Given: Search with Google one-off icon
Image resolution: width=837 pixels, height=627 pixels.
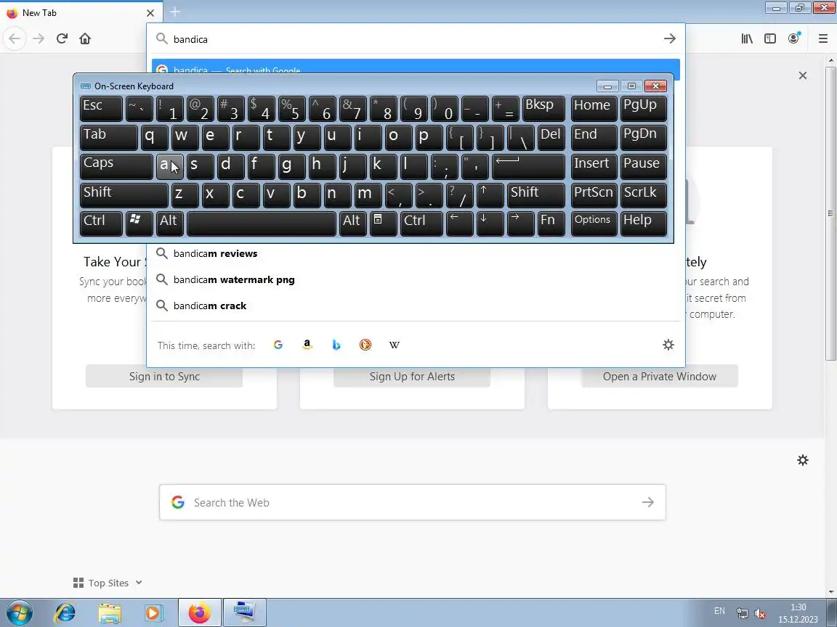Looking at the screenshot, I should 278,345.
